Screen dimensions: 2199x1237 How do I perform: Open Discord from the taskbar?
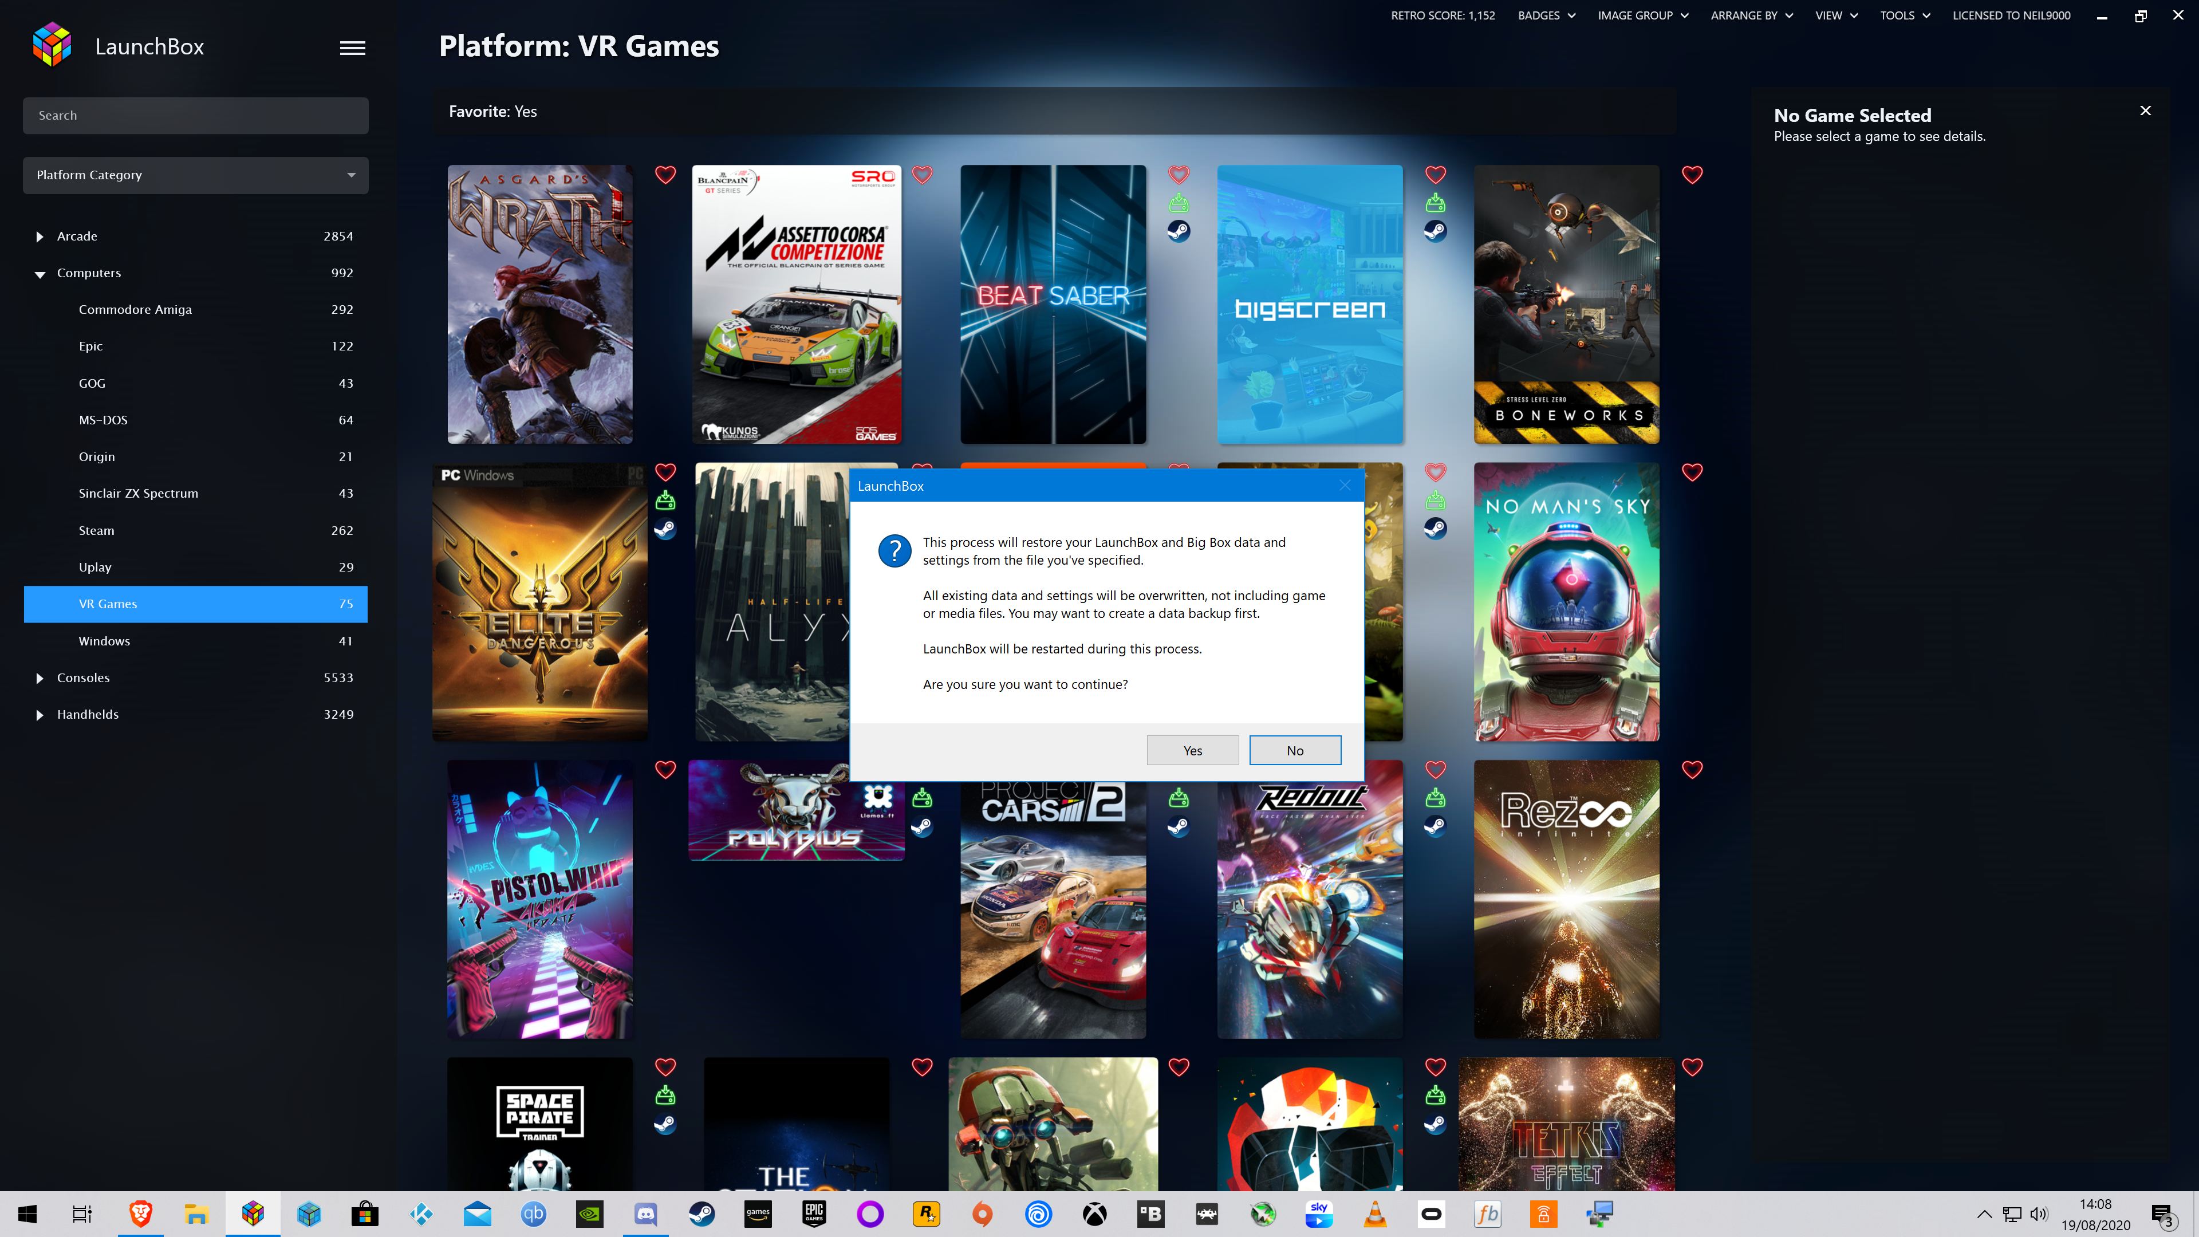645,1214
